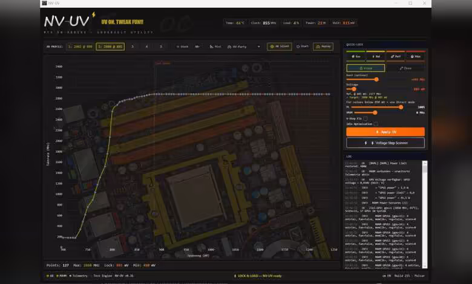Open the UV-Party dropdown

tap(245, 46)
